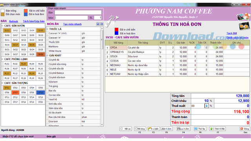Click the Chiết khấu percent field
Viewport: 251px width, 141px height.
click(x=200, y=101)
